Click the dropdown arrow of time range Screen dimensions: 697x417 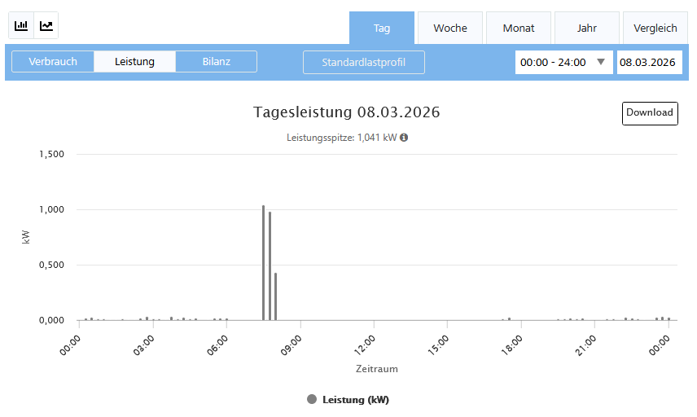602,62
